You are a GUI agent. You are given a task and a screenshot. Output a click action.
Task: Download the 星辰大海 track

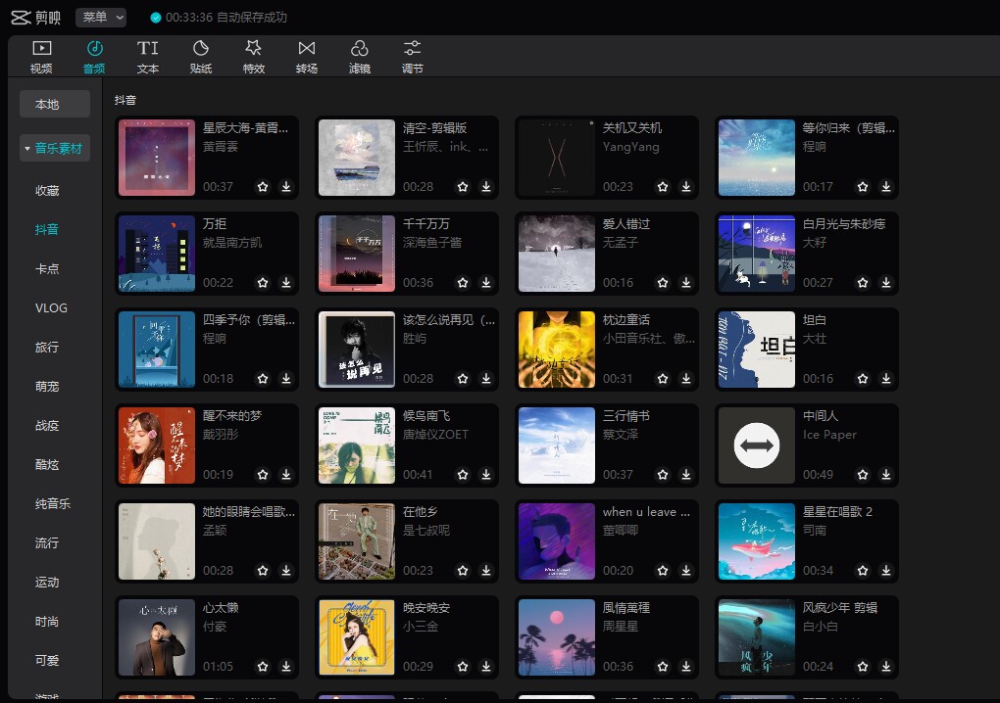click(x=286, y=187)
